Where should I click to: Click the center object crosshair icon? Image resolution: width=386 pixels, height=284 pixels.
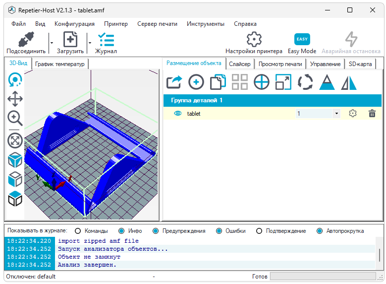pyautogui.click(x=262, y=82)
